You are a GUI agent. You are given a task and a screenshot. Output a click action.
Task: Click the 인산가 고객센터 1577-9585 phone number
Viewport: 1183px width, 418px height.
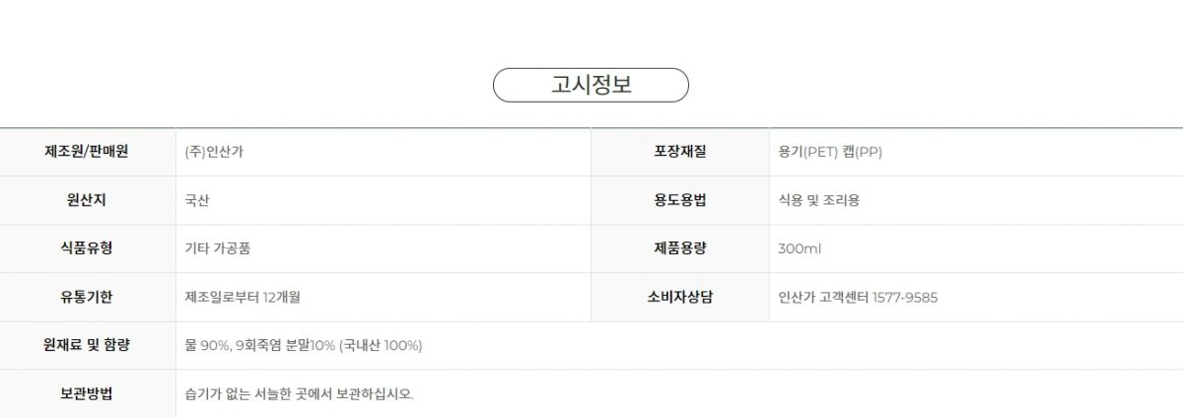(x=858, y=297)
